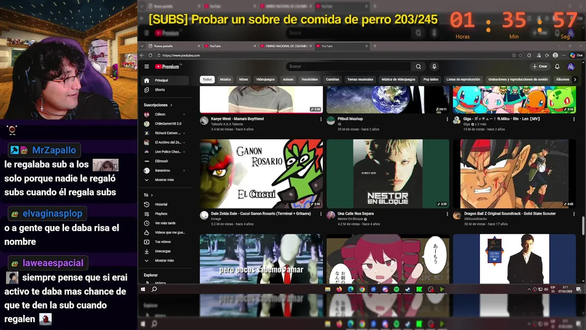The width and height of the screenshot is (586, 330).
Task: Open Firefox from the taskbar
Action: (339, 289)
